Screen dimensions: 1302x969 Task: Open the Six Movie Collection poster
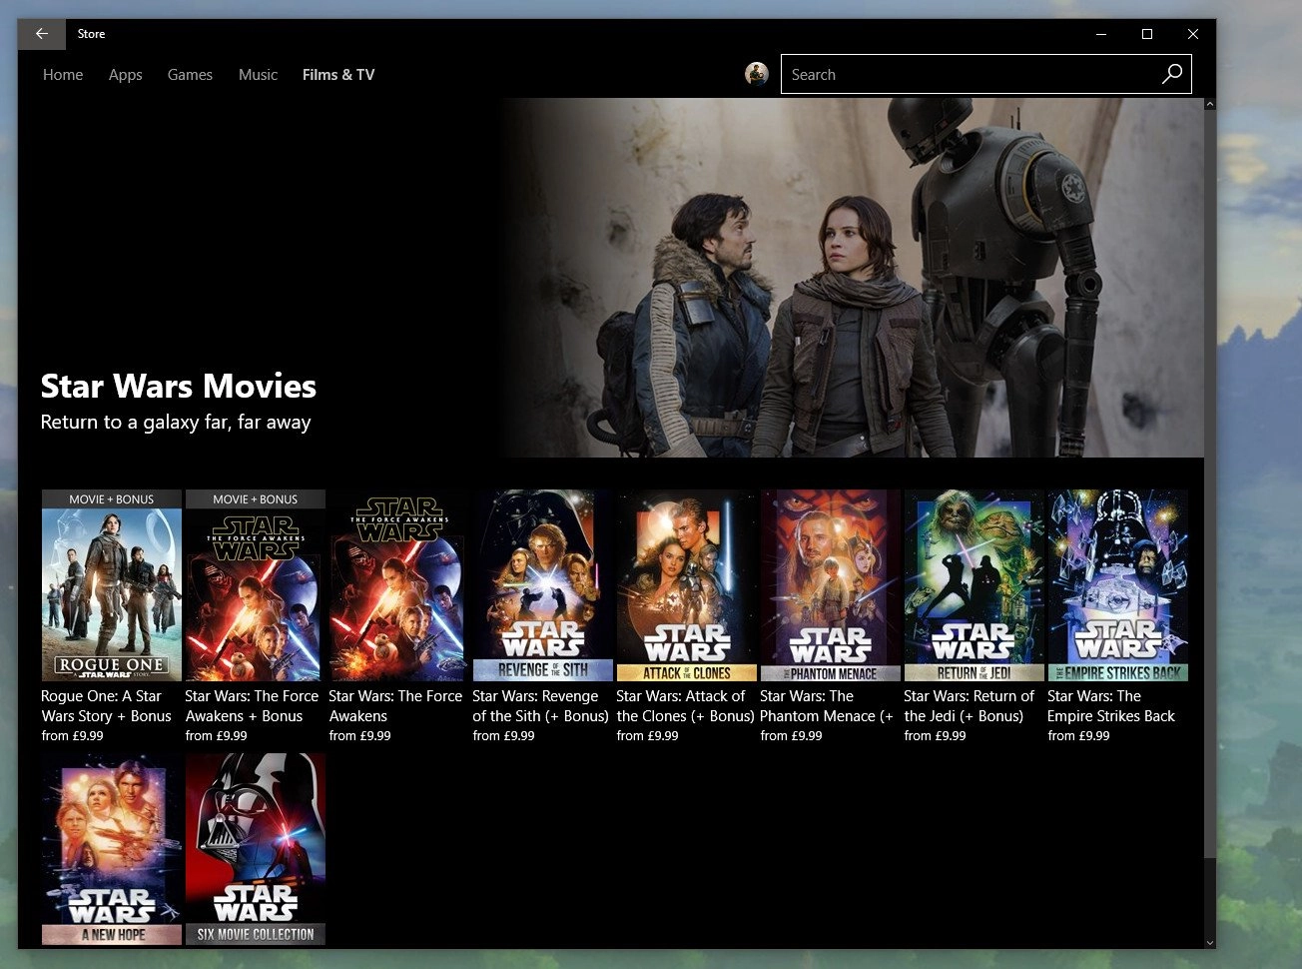(x=256, y=849)
